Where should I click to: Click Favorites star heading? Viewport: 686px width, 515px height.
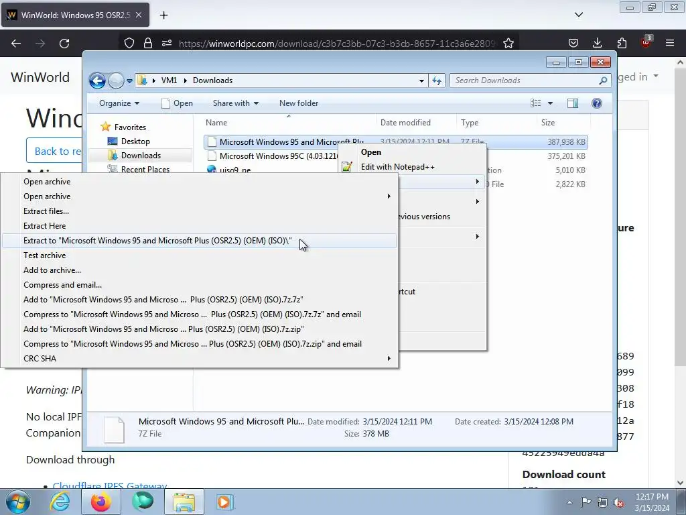130,127
